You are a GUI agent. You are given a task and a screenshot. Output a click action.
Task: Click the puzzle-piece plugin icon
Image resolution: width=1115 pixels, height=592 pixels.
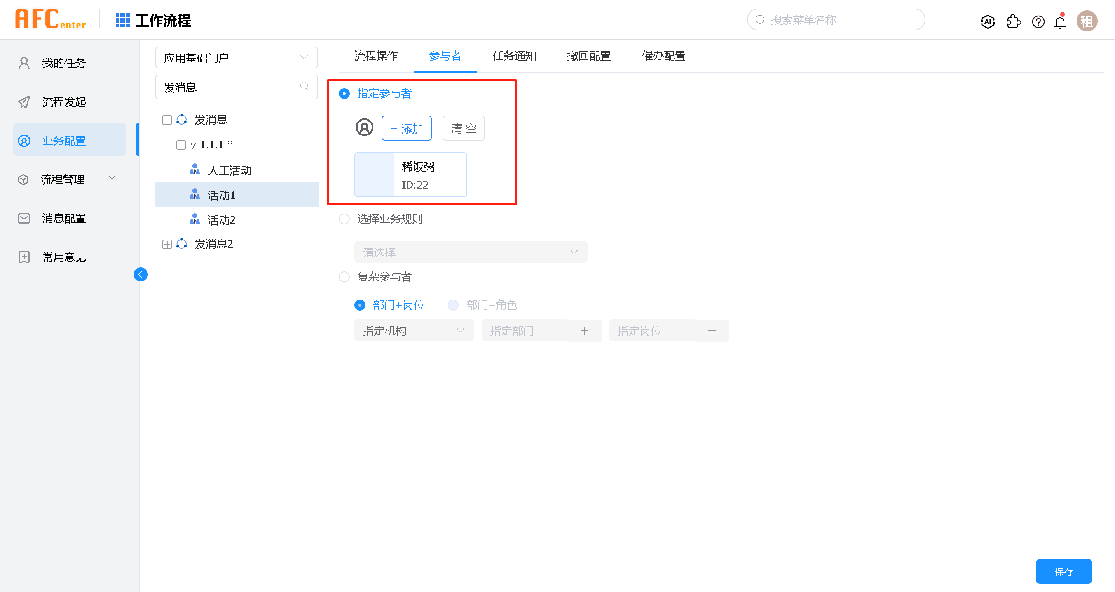[1013, 21]
